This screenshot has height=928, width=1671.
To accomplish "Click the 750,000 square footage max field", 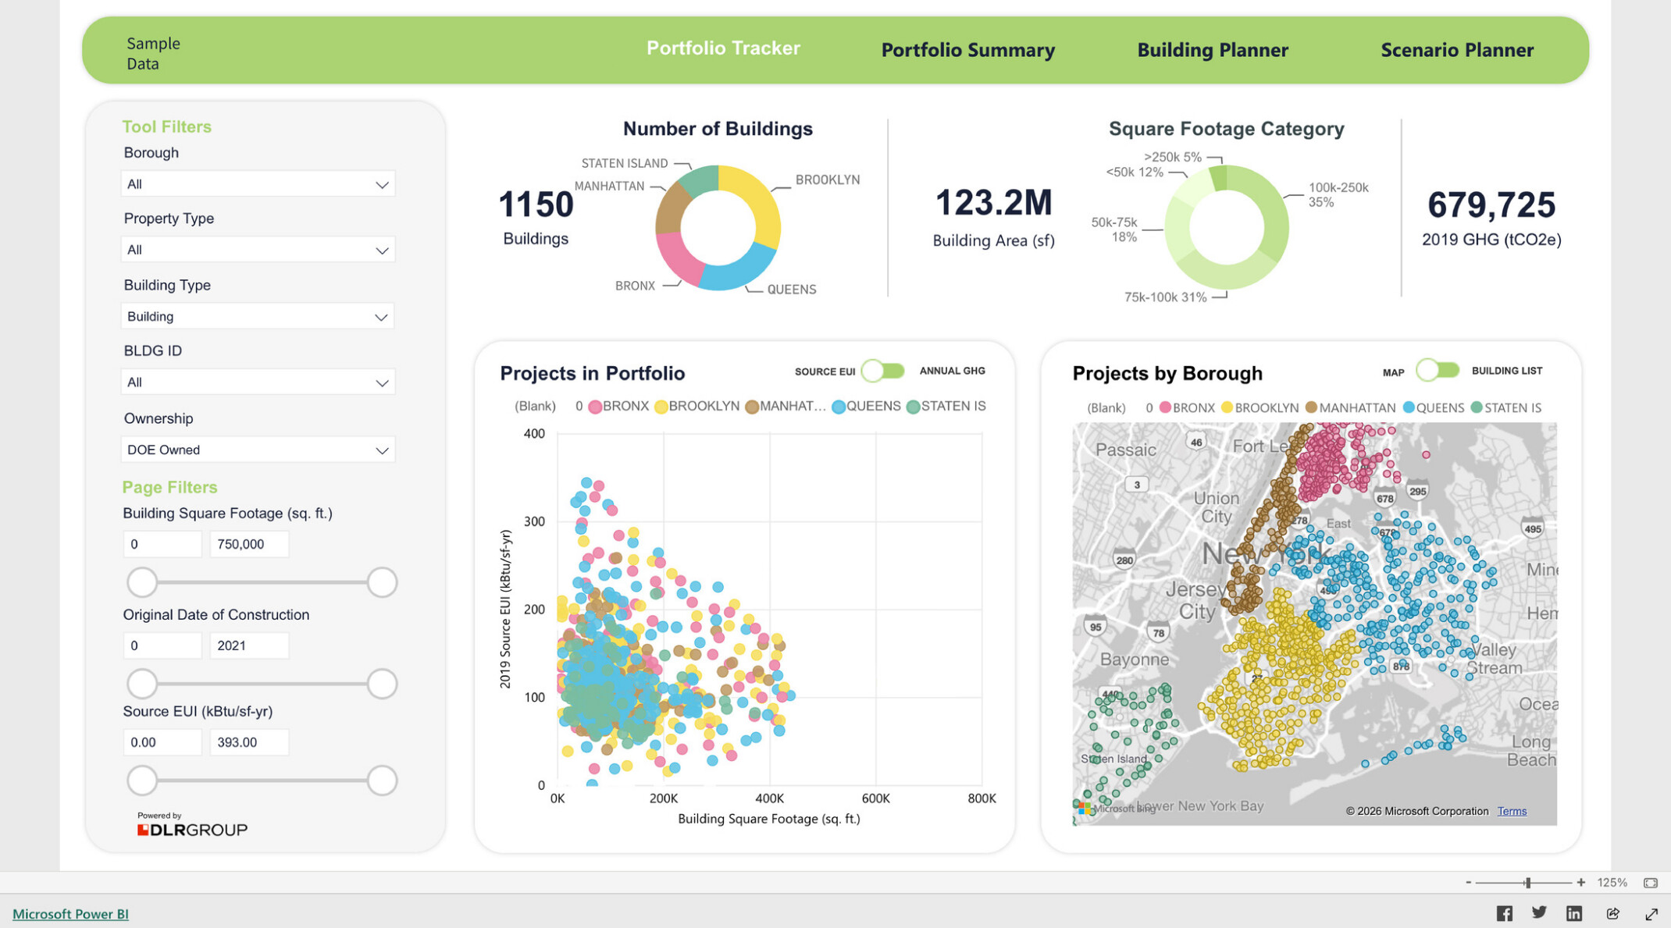I will pyautogui.click(x=249, y=544).
